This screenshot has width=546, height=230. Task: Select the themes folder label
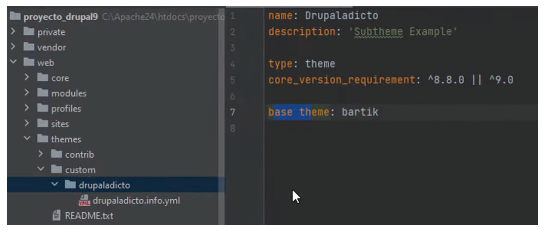coord(66,139)
